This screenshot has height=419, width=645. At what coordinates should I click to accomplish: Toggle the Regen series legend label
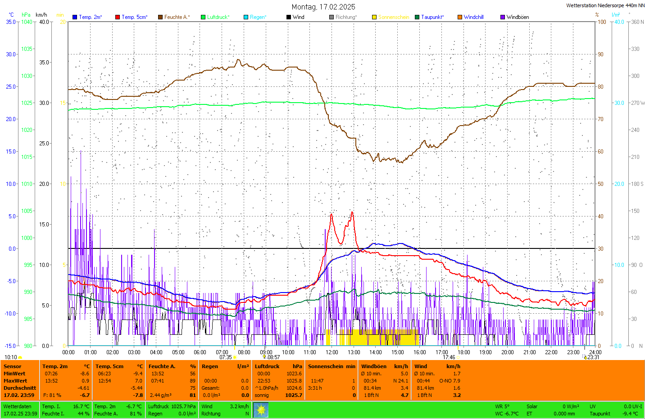point(258,17)
